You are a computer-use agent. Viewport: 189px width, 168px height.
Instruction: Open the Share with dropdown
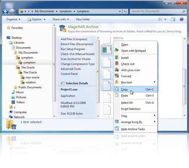tap(60, 19)
